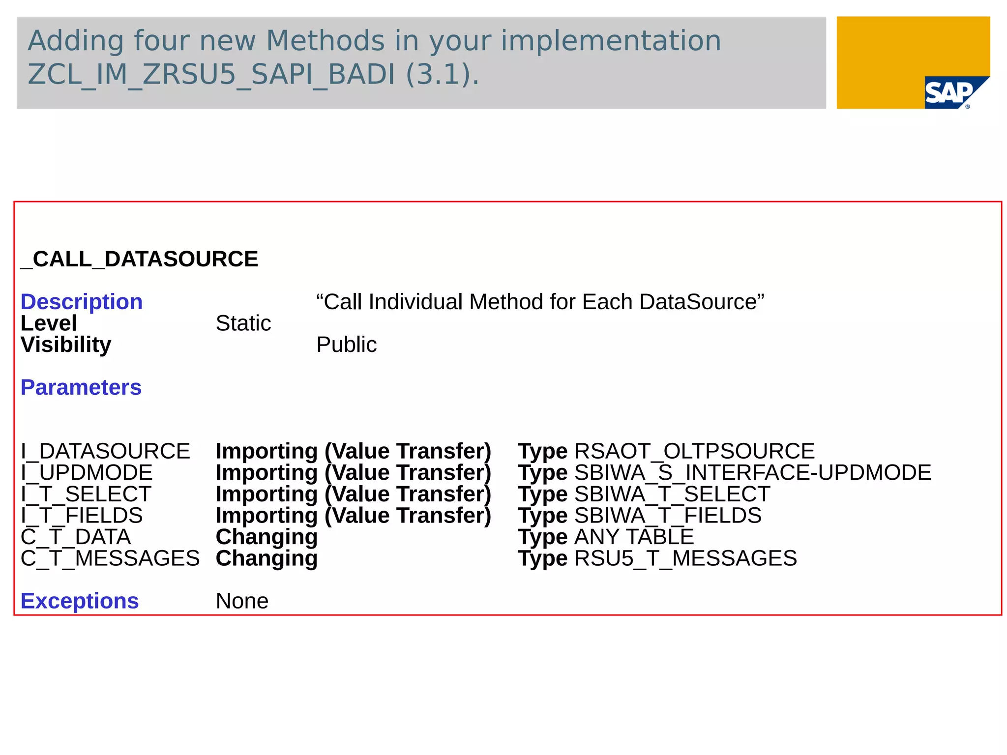The image size is (1007, 755).
Task: Click the I_T_FIELDS parameter name
Action: click(x=82, y=516)
